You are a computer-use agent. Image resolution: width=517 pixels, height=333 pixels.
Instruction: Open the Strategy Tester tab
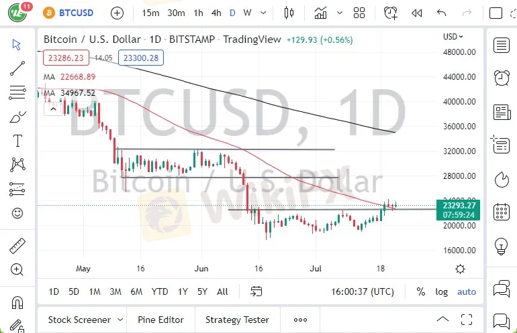coord(237,320)
